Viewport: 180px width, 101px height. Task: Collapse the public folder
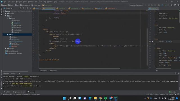pos(8,18)
